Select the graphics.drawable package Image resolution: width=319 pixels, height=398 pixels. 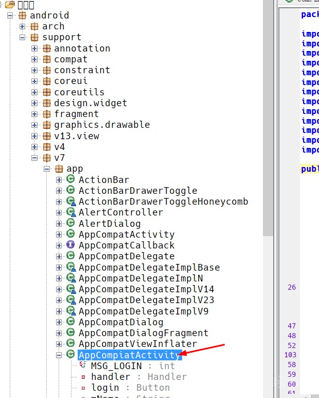pyautogui.click(x=102, y=125)
